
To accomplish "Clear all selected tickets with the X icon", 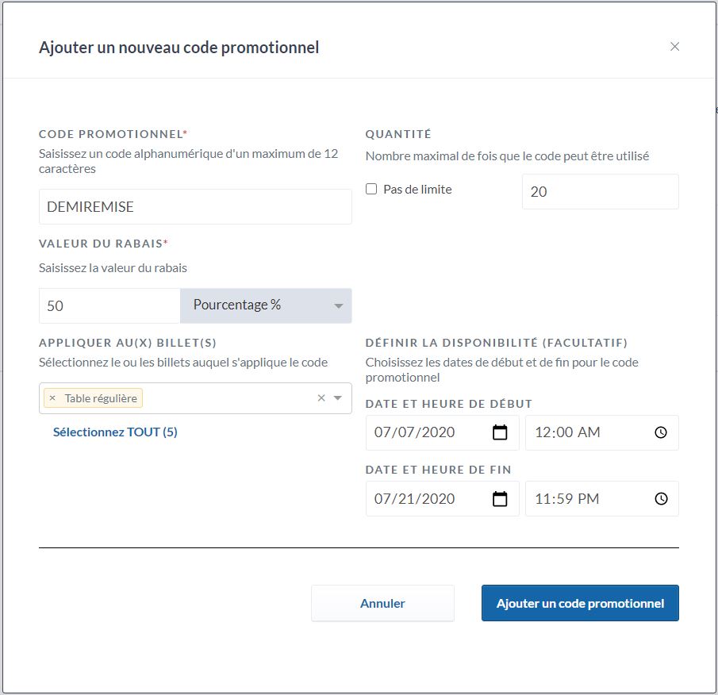I will [321, 398].
